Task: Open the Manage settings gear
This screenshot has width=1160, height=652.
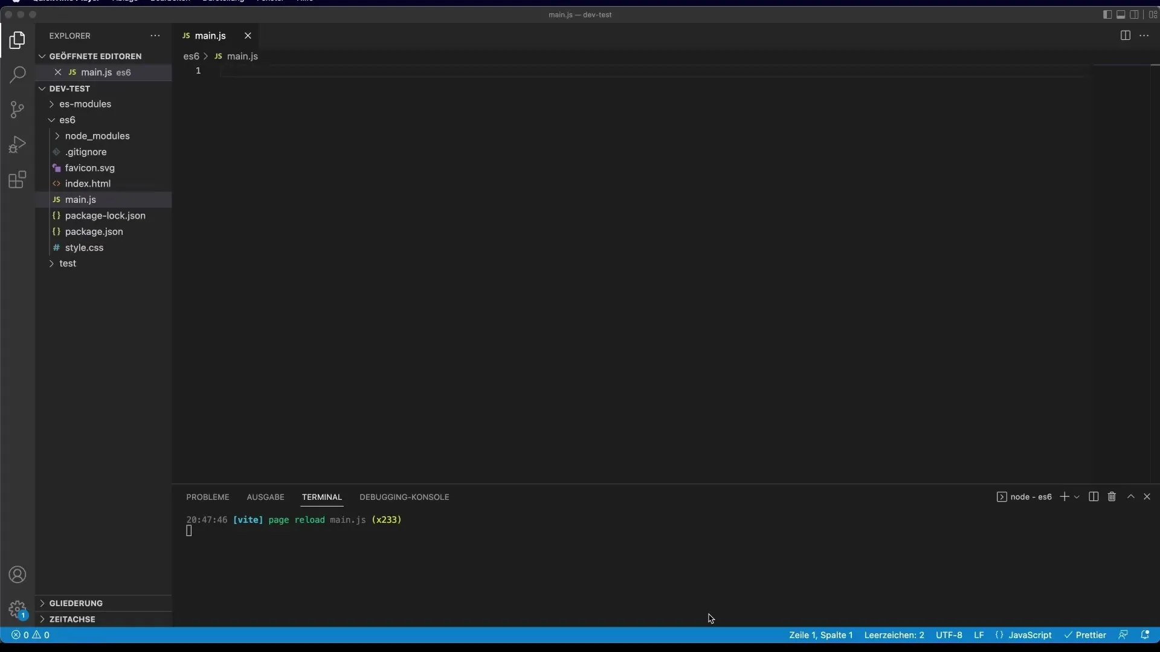Action: click(x=18, y=609)
